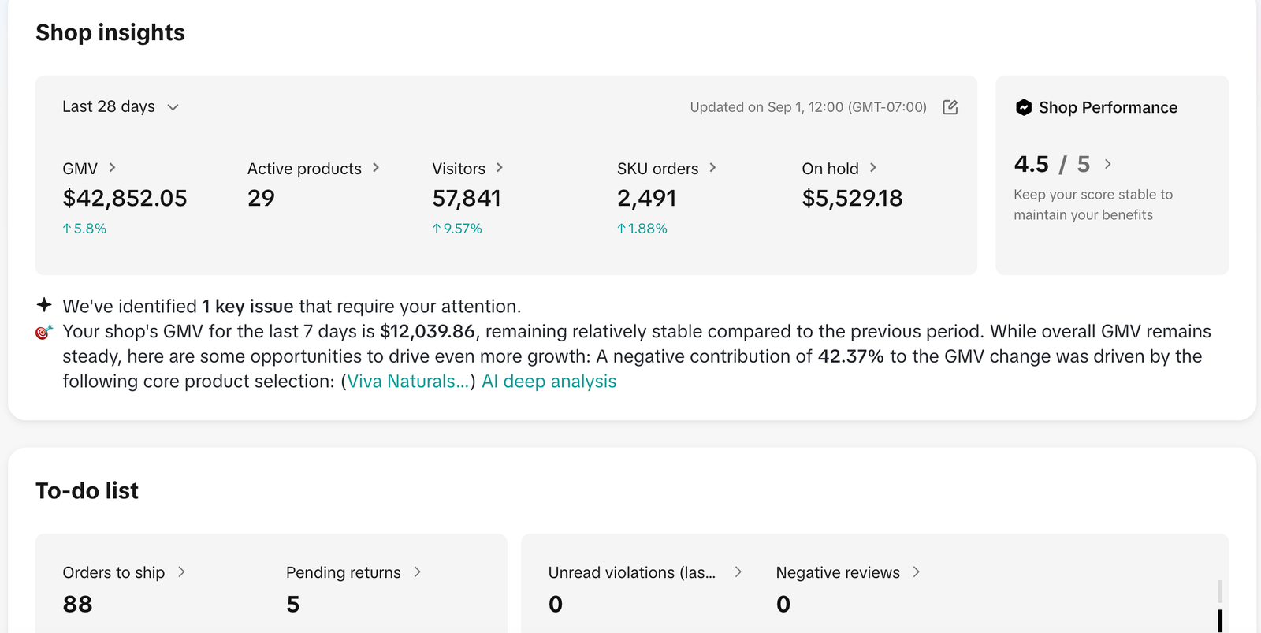The width and height of the screenshot is (1261, 633).
Task: Expand On hold details chevron
Action: pos(872,167)
